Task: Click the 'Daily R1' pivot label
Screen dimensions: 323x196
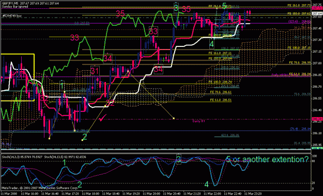Action: click(x=198, y=121)
